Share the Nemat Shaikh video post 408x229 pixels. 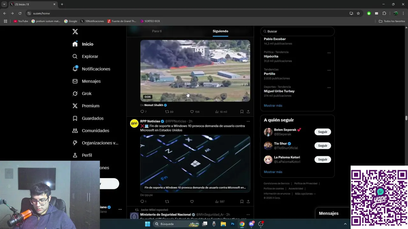(248, 112)
